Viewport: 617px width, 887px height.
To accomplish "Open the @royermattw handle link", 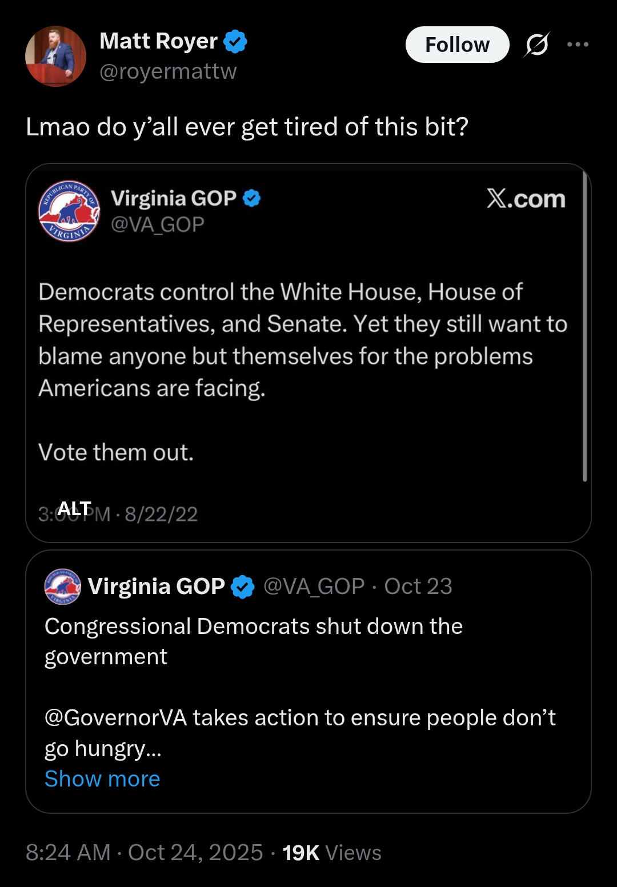I will (x=168, y=71).
